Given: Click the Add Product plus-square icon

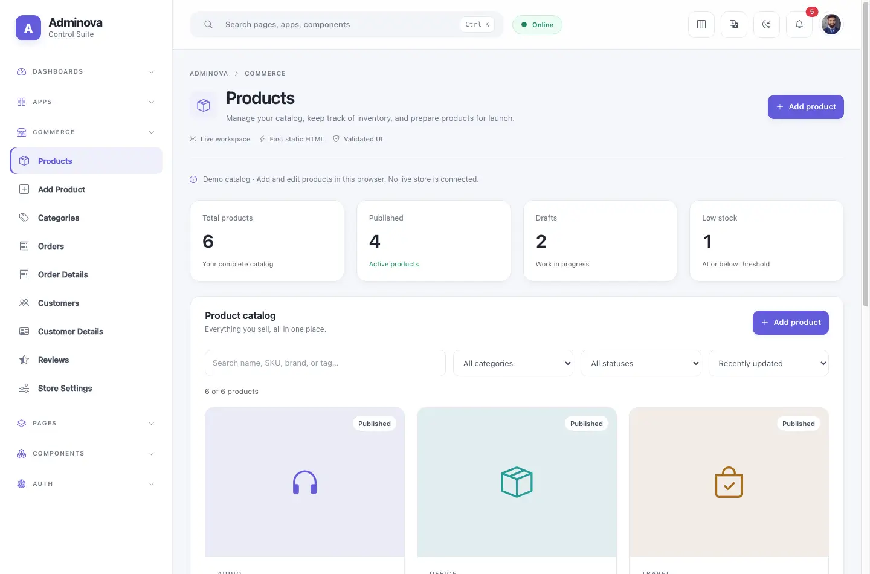Looking at the screenshot, I should pyautogui.click(x=24, y=189).
